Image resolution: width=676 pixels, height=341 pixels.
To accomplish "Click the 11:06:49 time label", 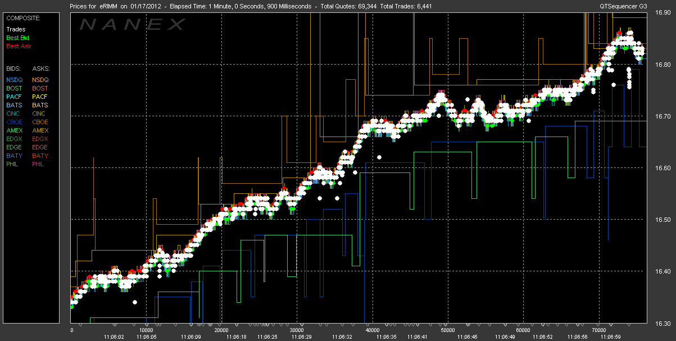I will tap(504, 337).
